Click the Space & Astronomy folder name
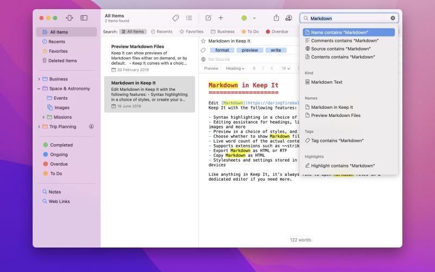This screenshot has width=435, height=272. (x=70, y=89)
